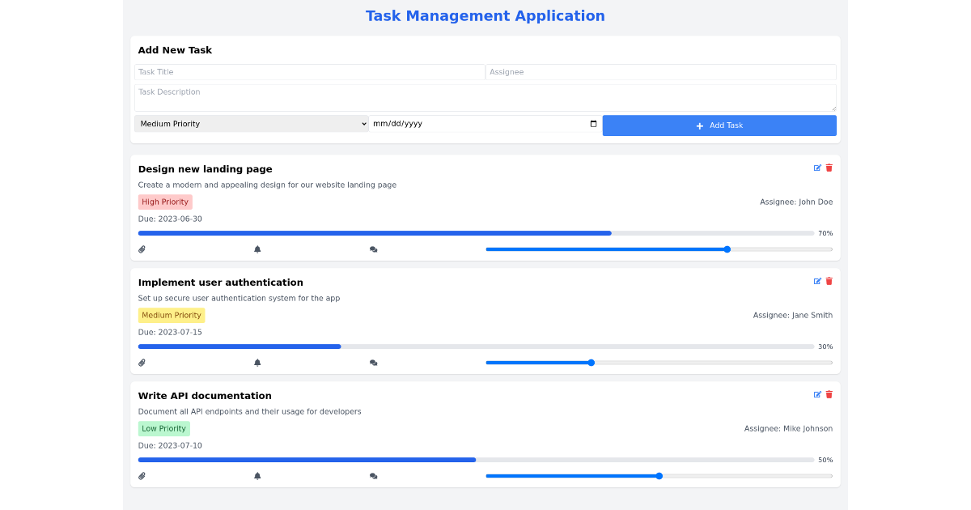Click the Task Title input field

point(309,72)
